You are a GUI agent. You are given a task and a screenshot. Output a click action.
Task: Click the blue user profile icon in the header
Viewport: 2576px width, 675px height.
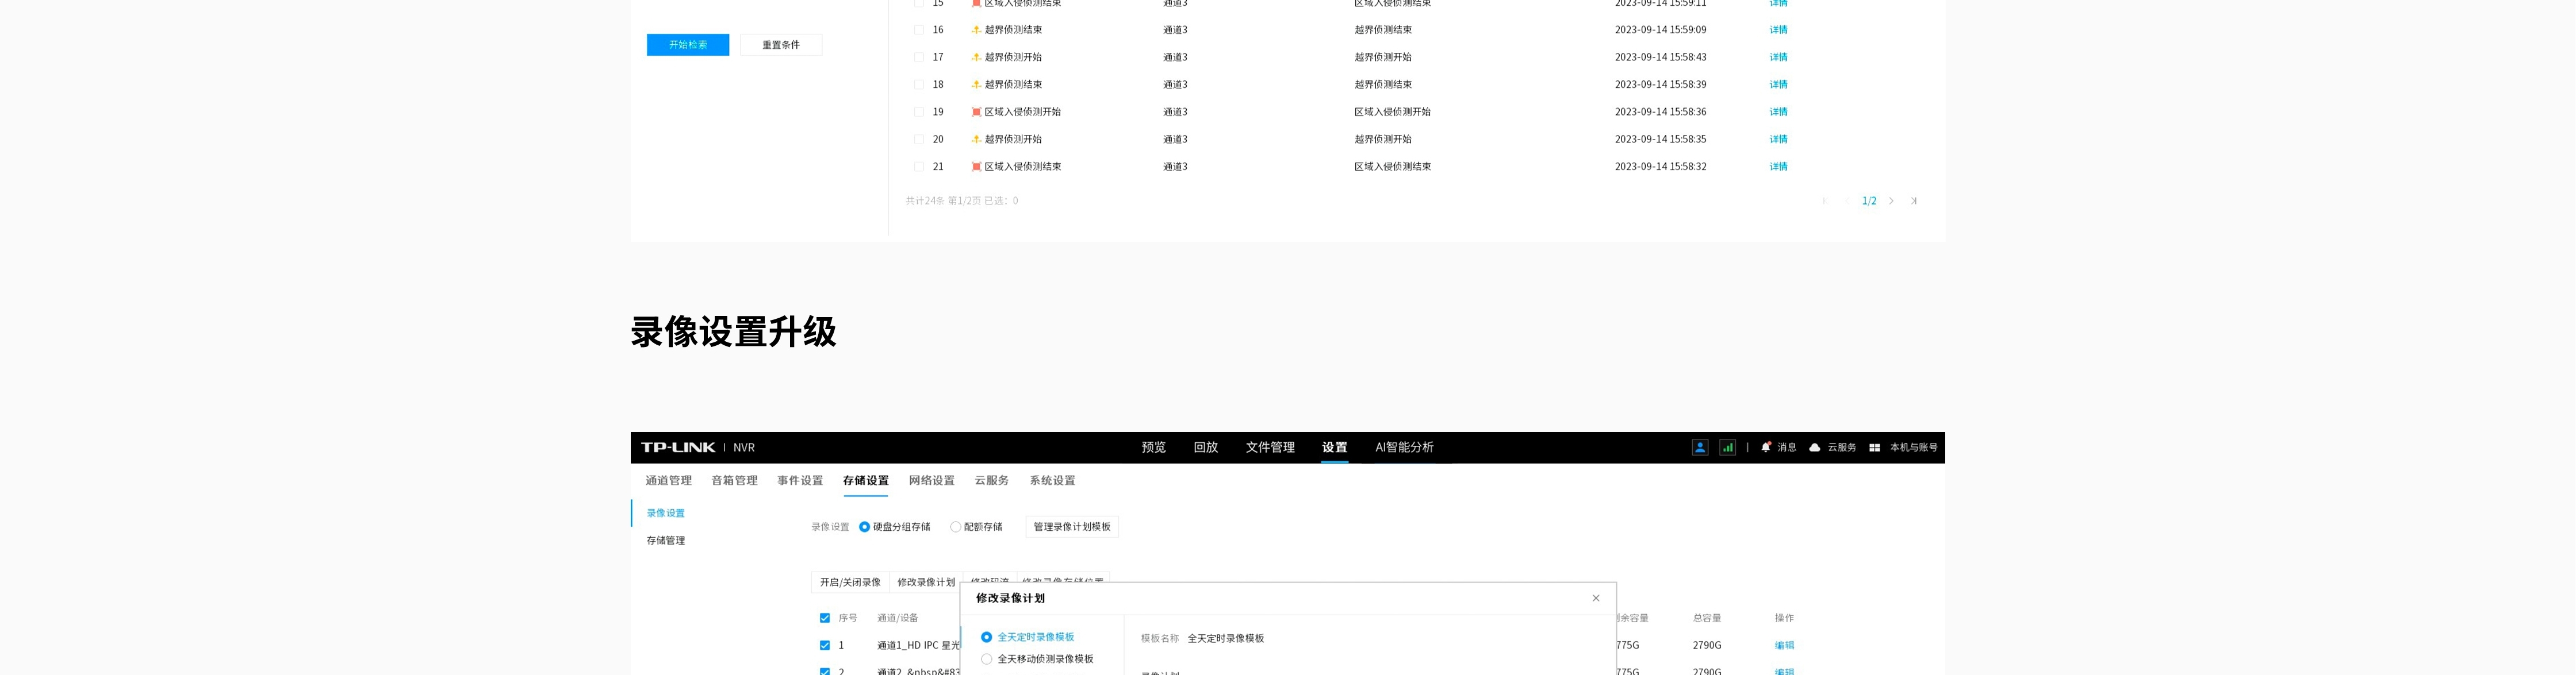(x=1700, y=448)
